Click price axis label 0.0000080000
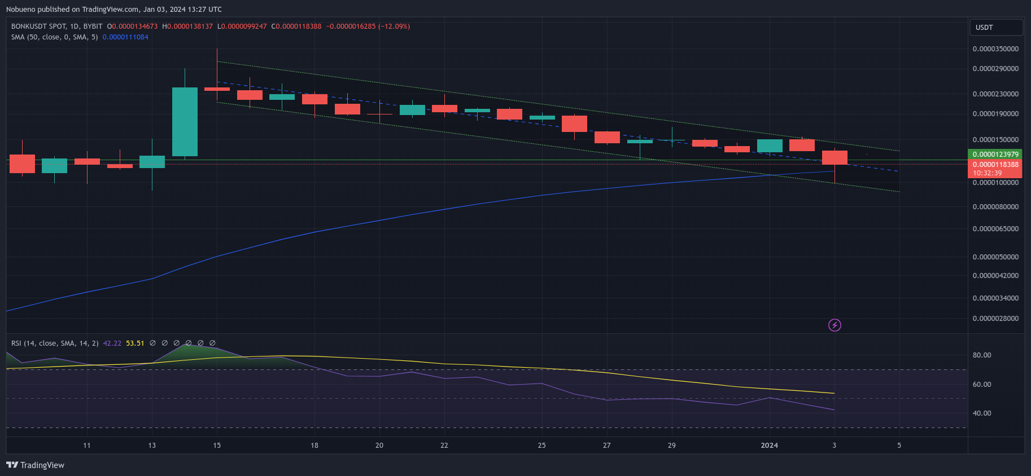Screen dimensions: 1031x476 click(995, 207)
